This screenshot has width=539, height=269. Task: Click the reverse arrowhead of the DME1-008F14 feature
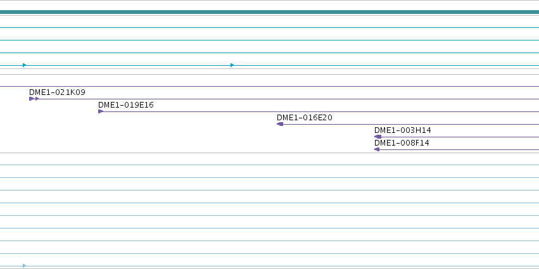click(x=377, y=149)
